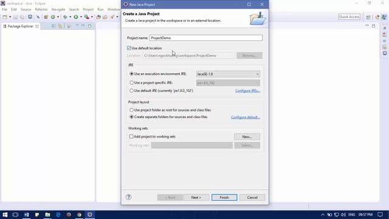Click the green Run button icon
389x219 pixels.
pos(76,17)
